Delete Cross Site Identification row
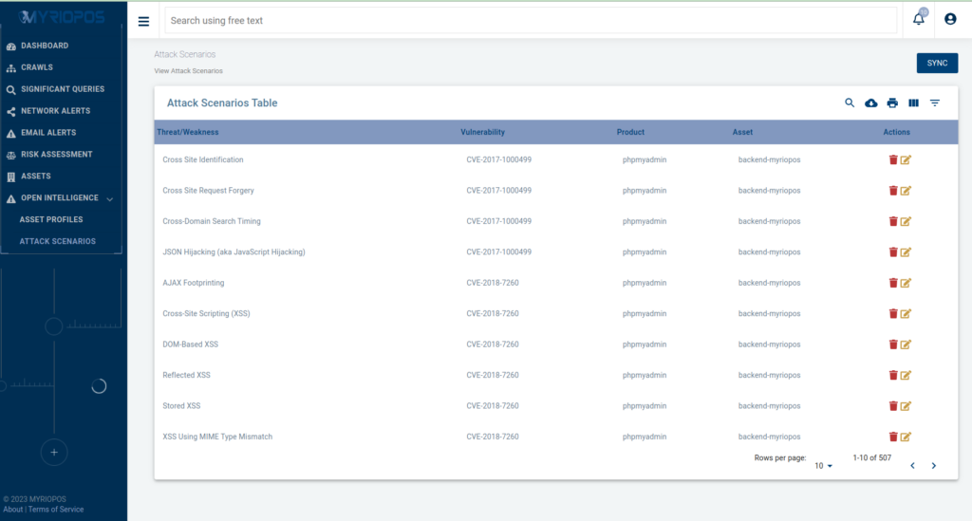The height and width of the screenshot is (521, 972). (x=893, y=159)
